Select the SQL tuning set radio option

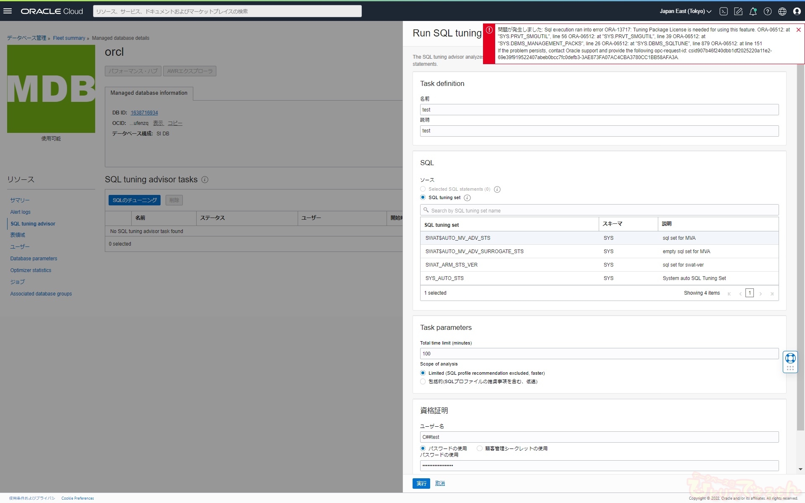tap(423, 197)
